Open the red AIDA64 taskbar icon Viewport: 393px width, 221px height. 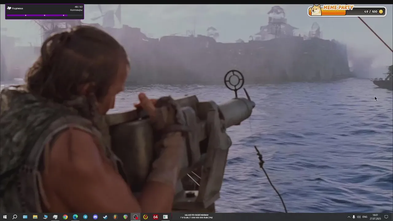(x=155, y=217)
